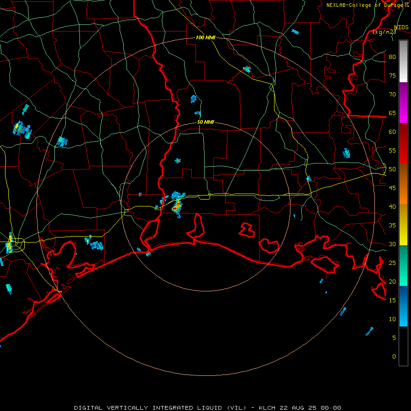Screen dimensions: 411x411
Task: Click the 100 NMI range ring label
Action: pyautogui.click(x=205, y=37)
